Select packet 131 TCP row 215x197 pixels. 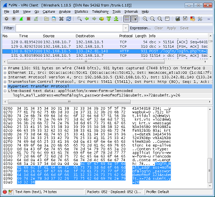click(x=105, y=56)
